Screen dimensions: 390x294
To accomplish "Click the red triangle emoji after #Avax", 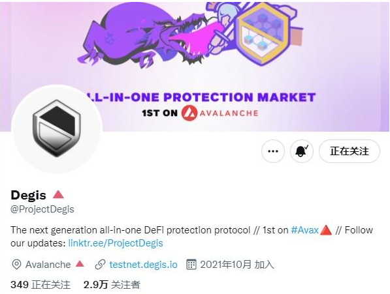I will [325, 230].
